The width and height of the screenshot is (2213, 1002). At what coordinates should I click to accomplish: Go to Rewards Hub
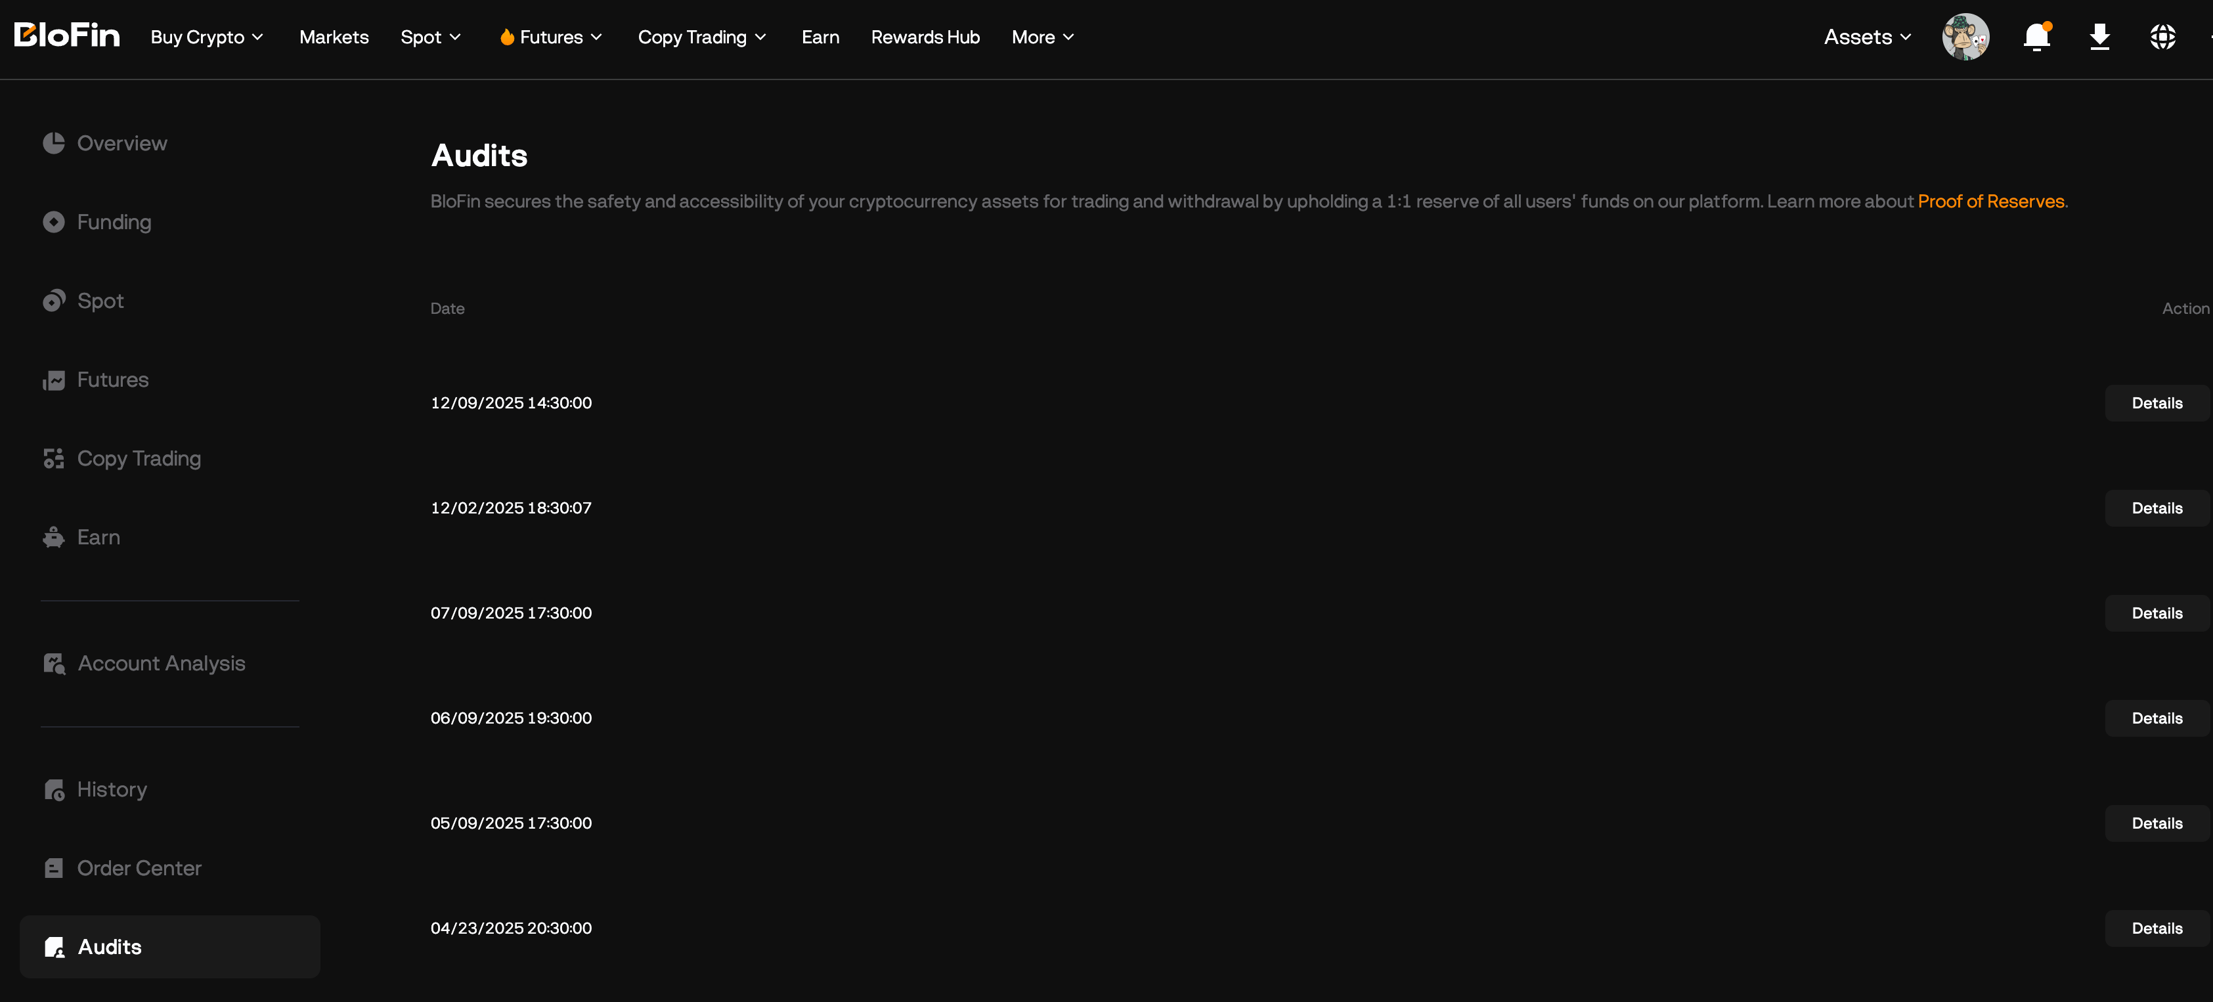(x=925, y=37)
